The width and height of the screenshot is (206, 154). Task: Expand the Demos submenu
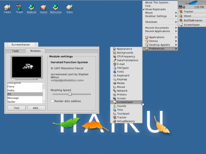[160, 41]
